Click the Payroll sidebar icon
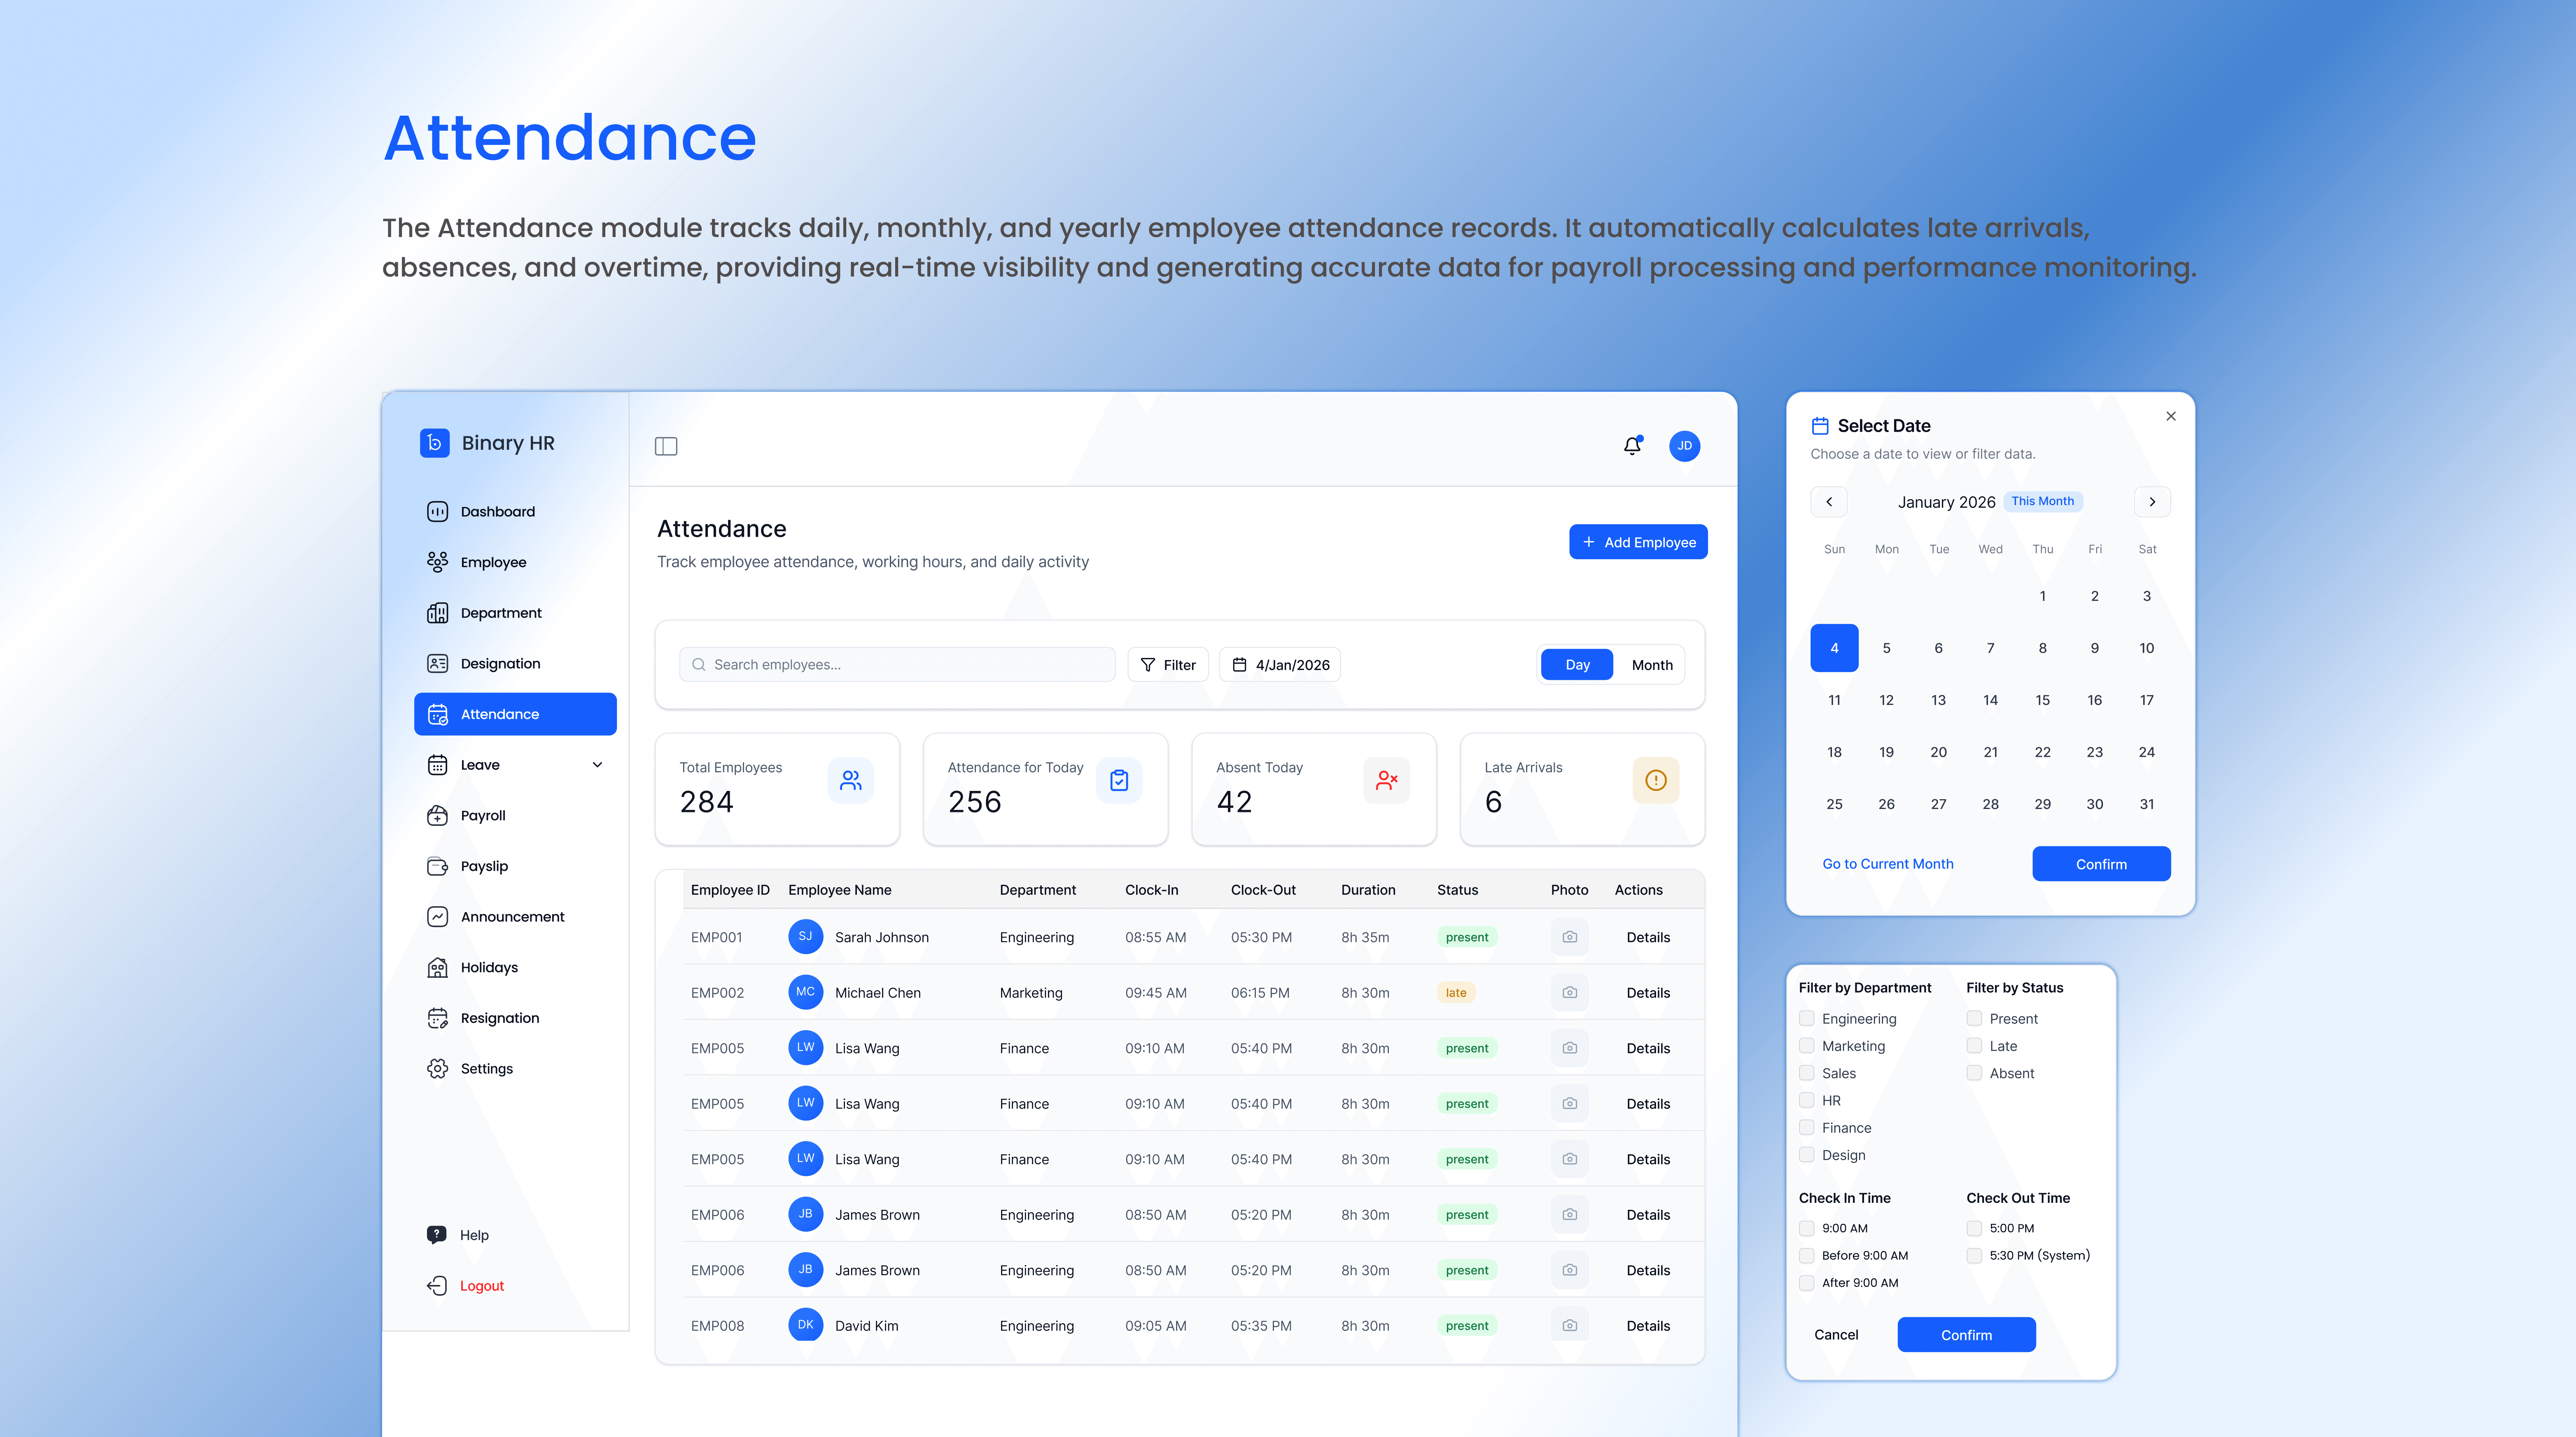The width and height of the screenshot is (2576, 1437). pyautogui.click(x=437, y=816)
